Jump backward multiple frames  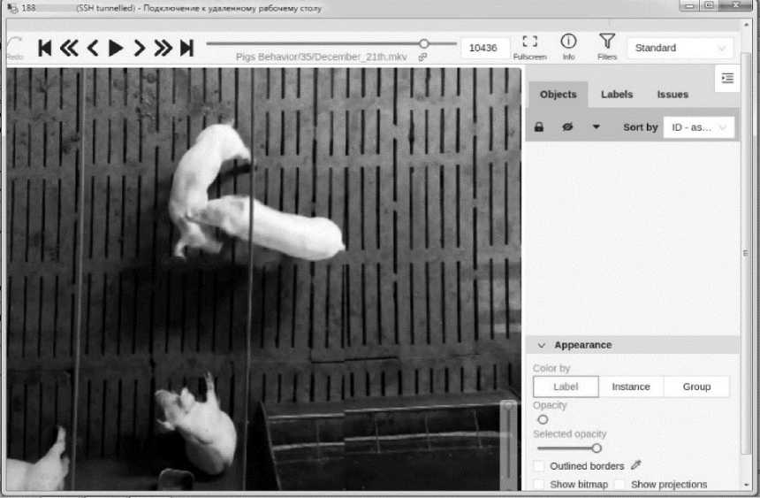coord(69,48)
